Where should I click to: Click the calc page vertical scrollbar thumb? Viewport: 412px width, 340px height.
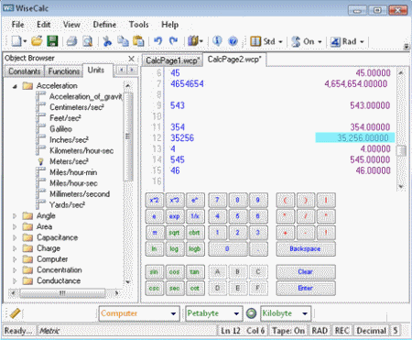[401, 150]
